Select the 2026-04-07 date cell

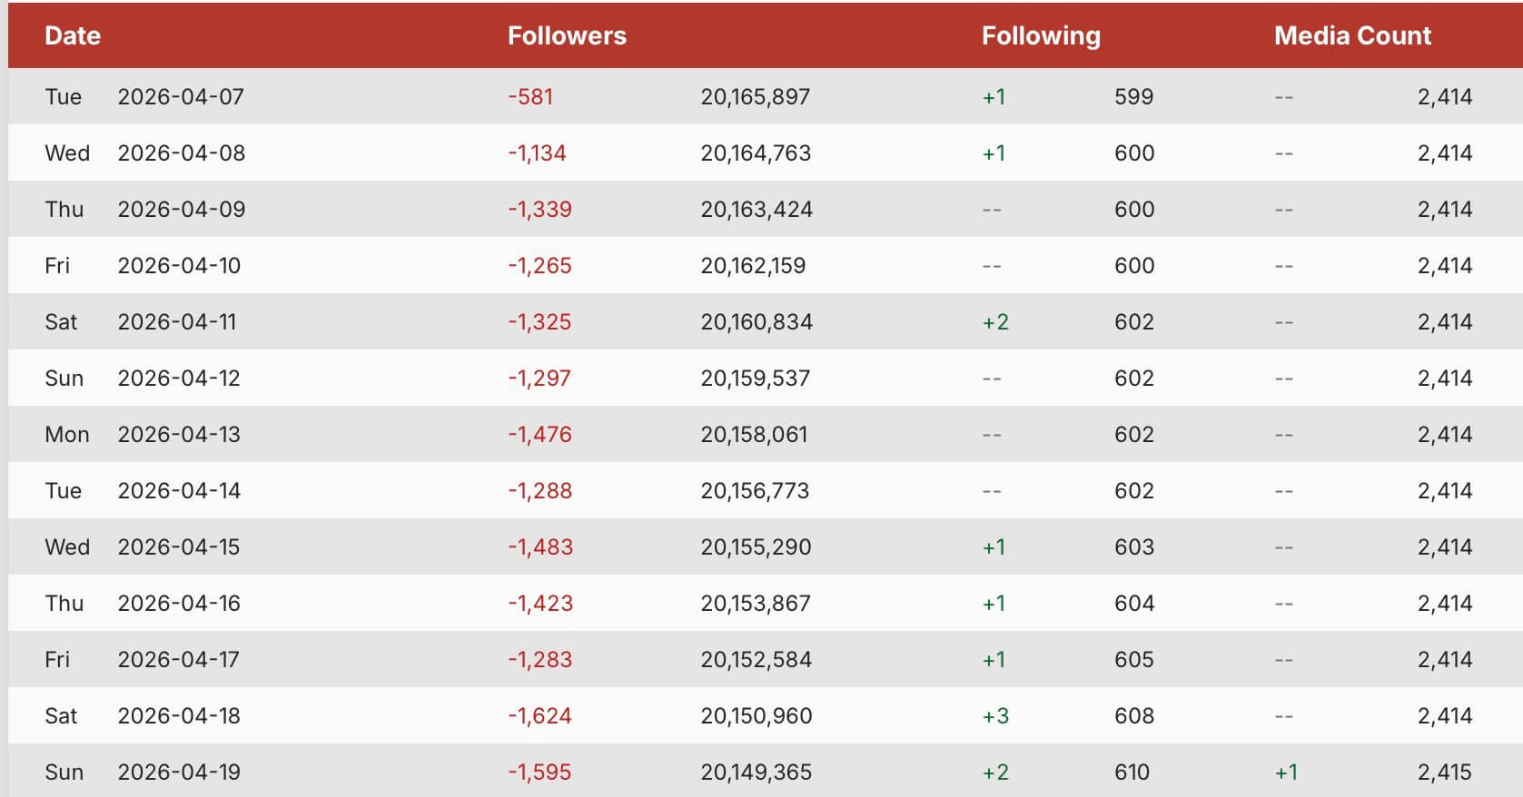click(x=181, y=97)
